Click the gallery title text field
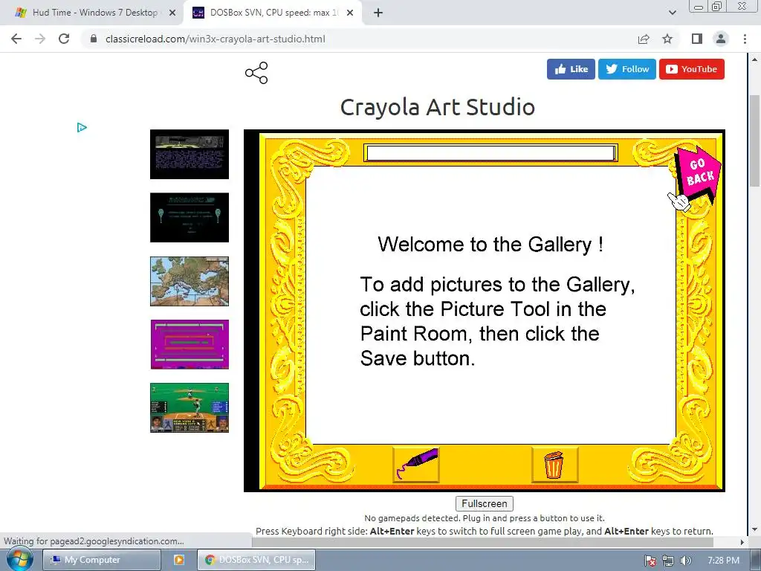Viewport: 761px width, 571px height. coord(490,153)
